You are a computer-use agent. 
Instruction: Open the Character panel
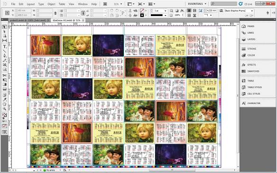(254, 104)
